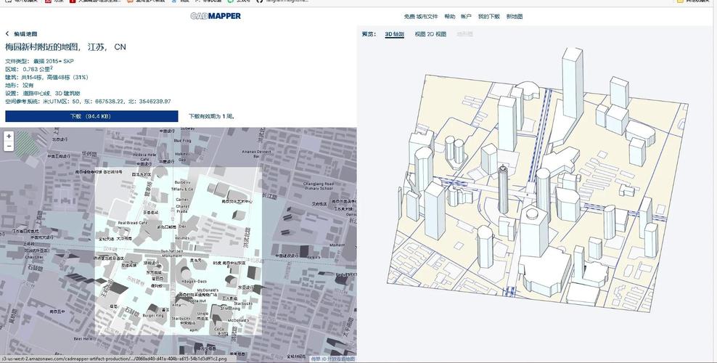Screen dimensions: 717x363
Task: Create a 新地图 from the top menu
Action: [x=515, y=17]
